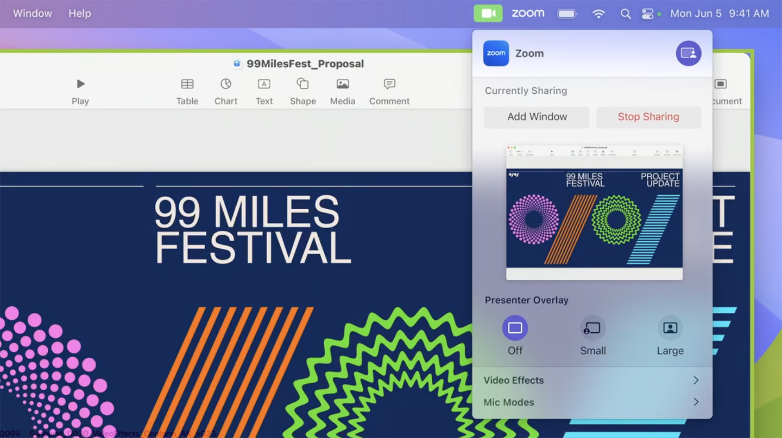Open the Wi-Fi menu bar icon
Screen dimensions: 782x438
coord(598,14)
